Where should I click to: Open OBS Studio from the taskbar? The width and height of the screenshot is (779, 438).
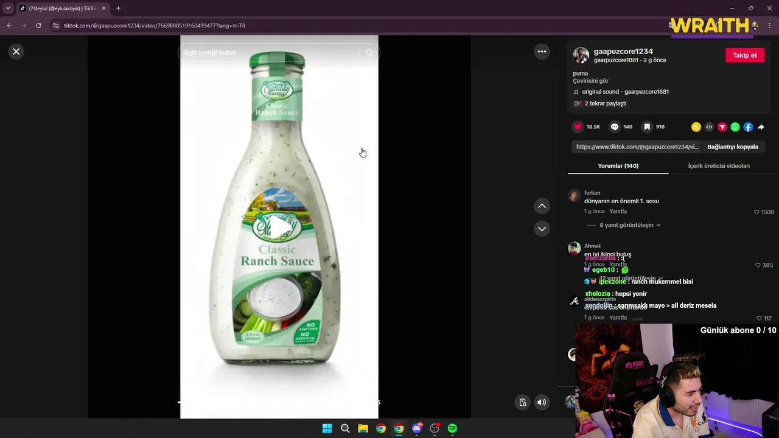pyautogui.click(x=435, y=428)
